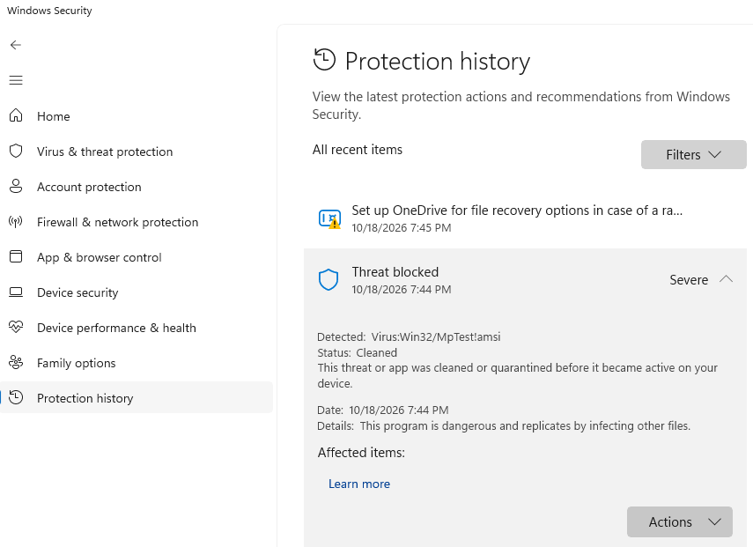The image size is (753, 547).
Task: Click the Firewall & network antenna icon
Action: pyautogui.click(x=16, y=222)
